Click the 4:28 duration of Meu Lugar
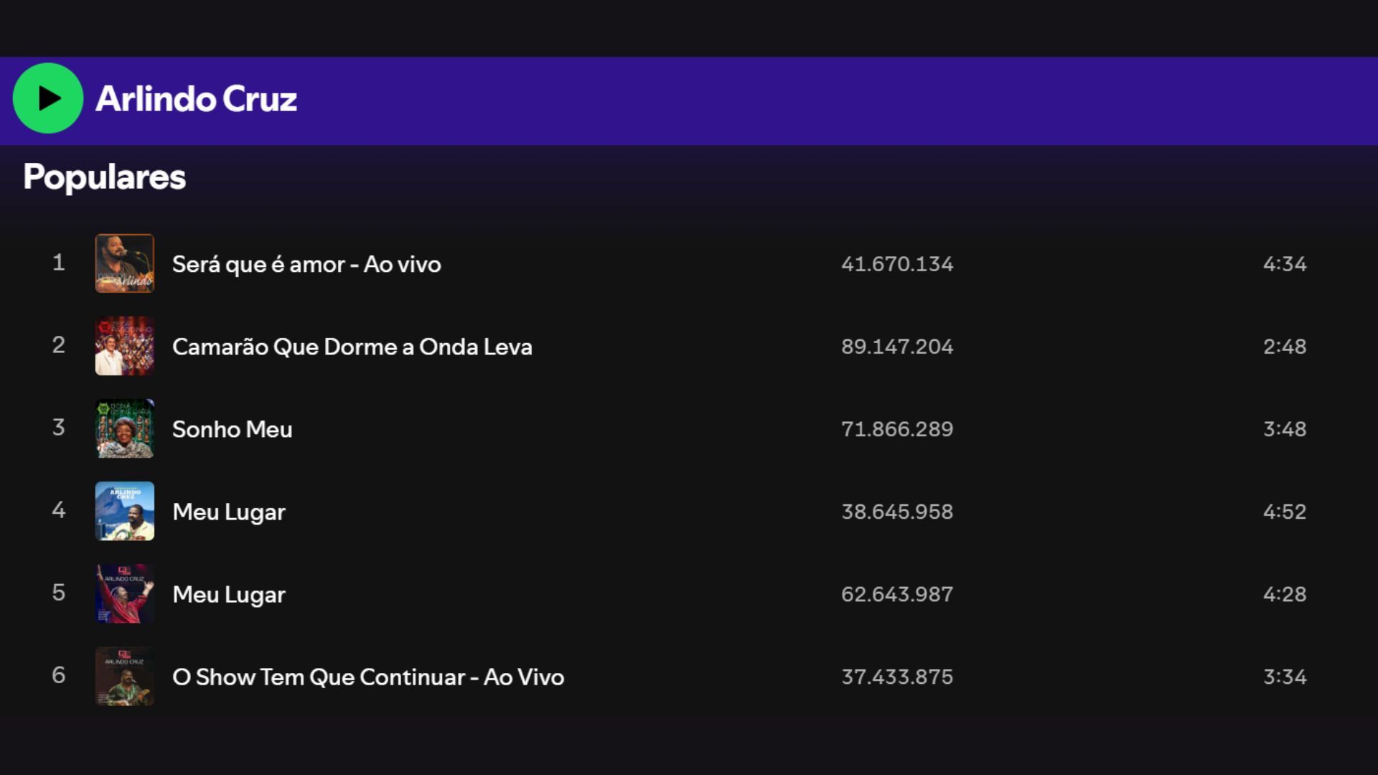 click(1285, 594)
